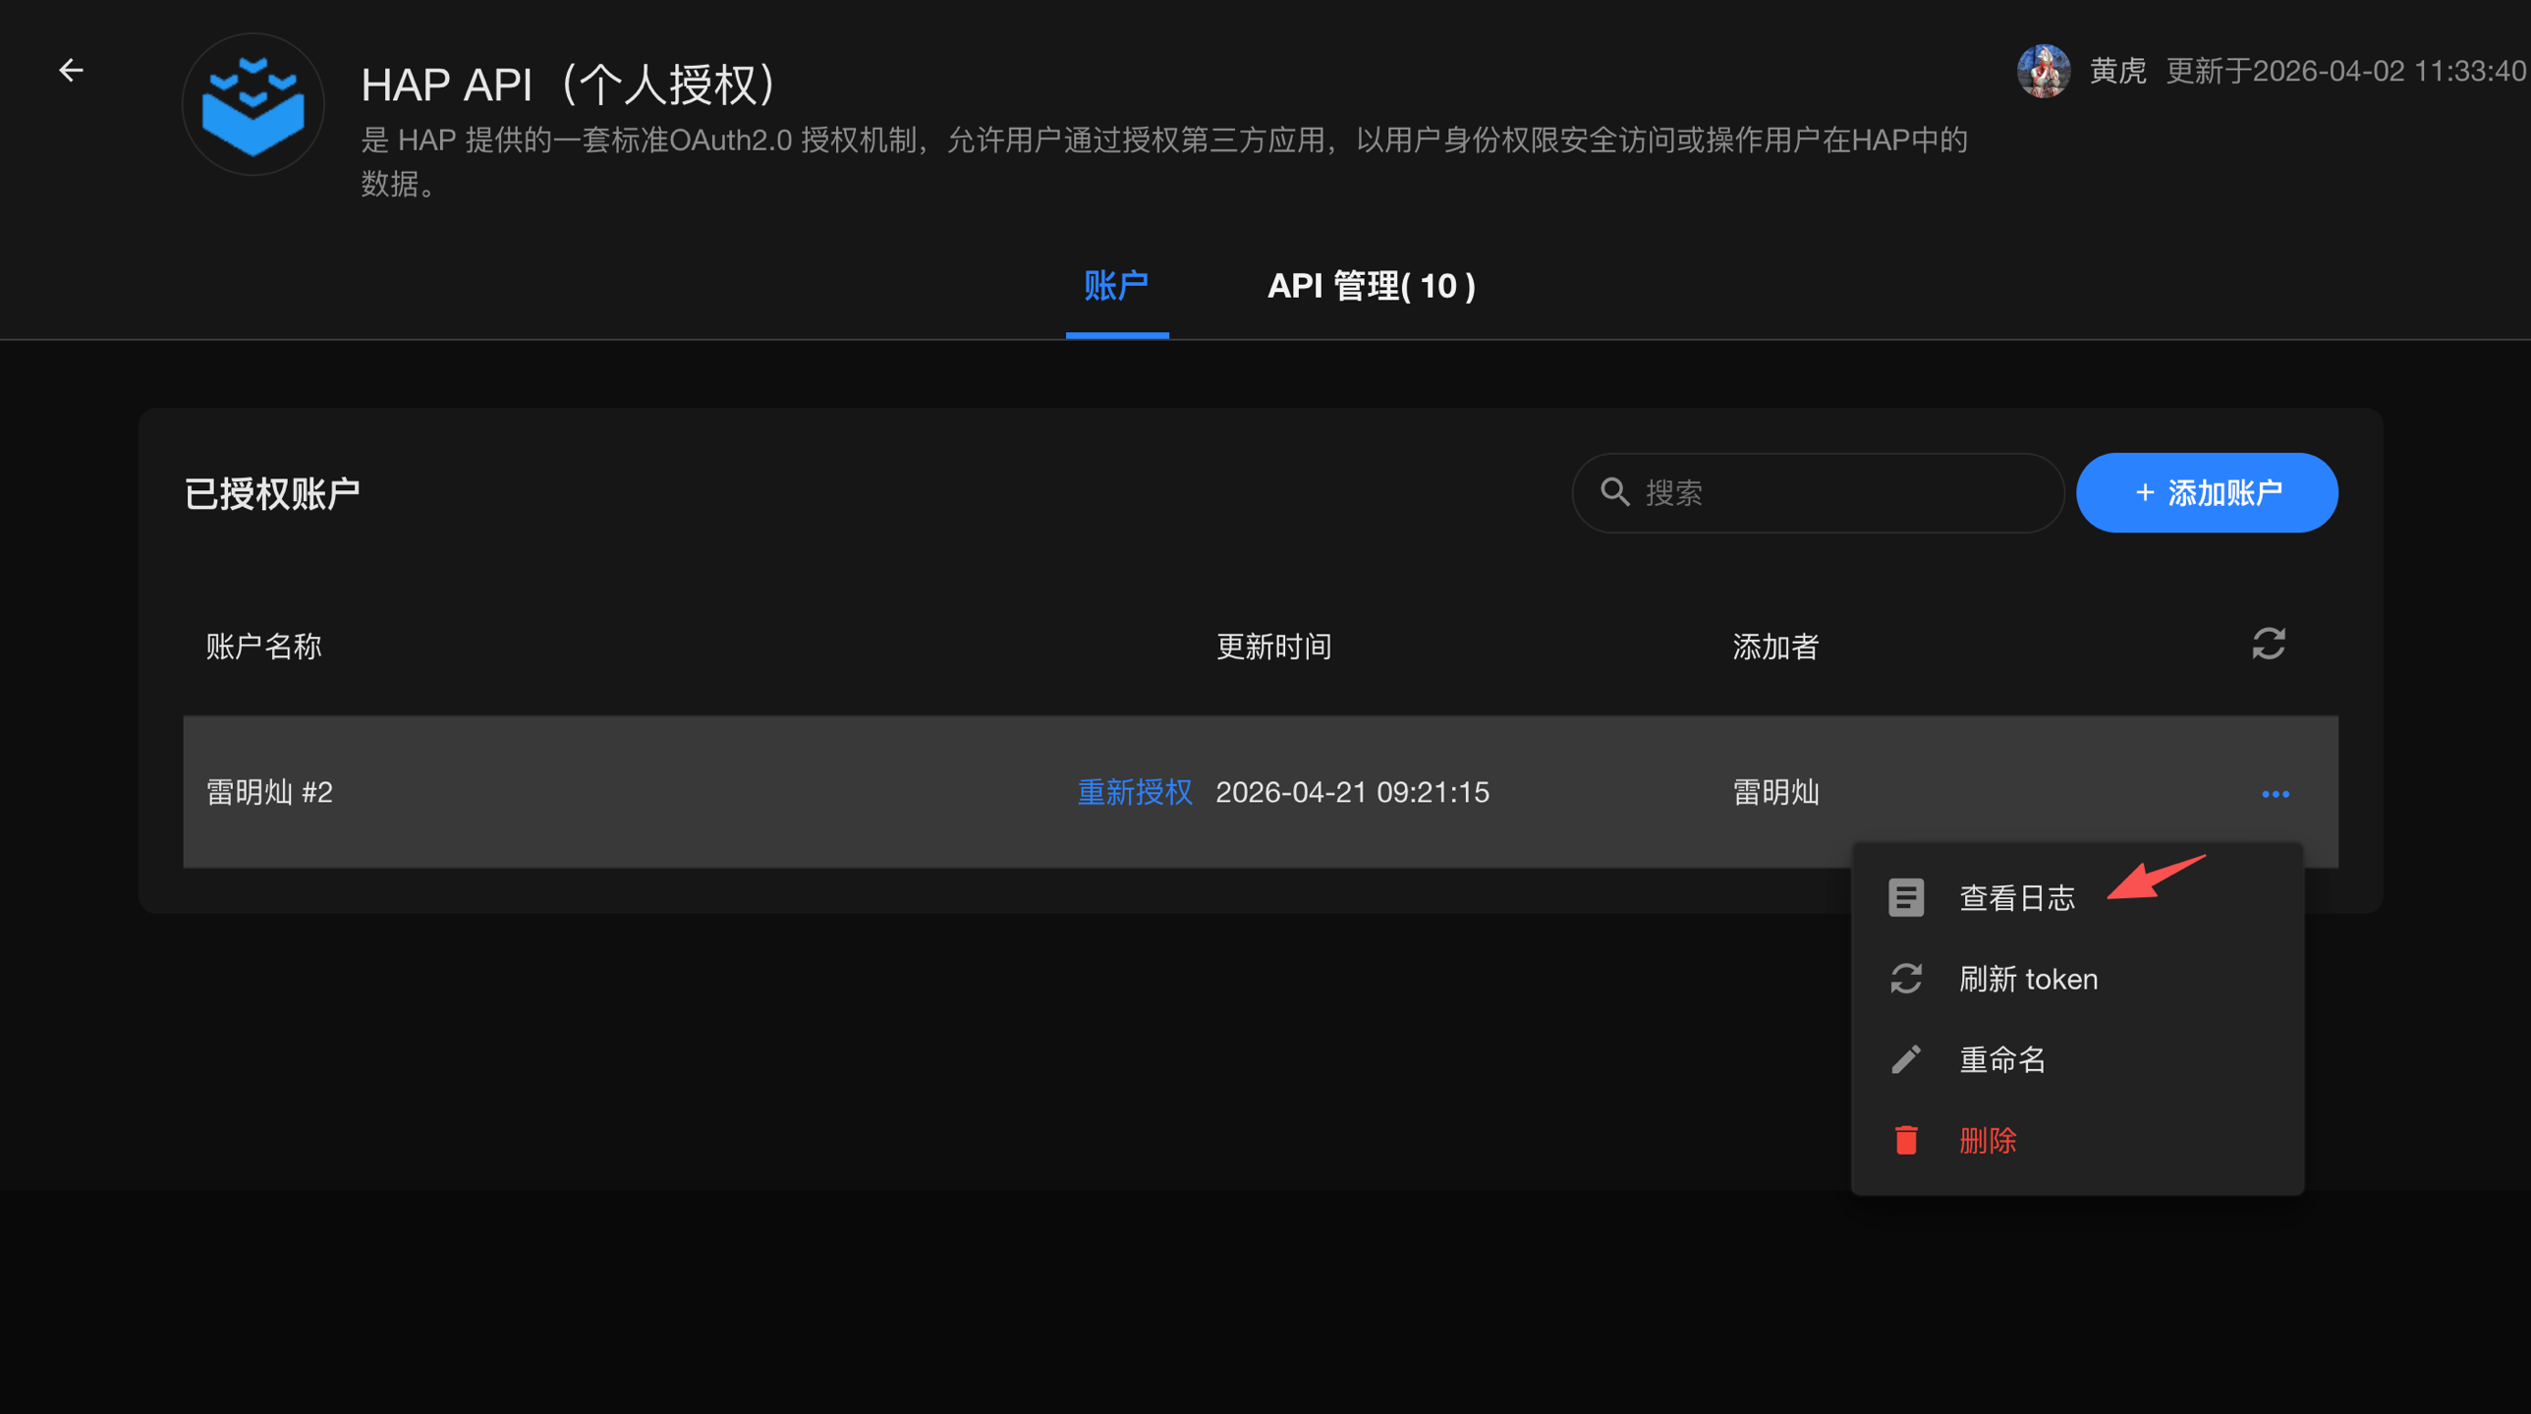Click the 2026-04-21 09:21:15 update time cell
2531x1414 pixels.
pos(1353,792)
